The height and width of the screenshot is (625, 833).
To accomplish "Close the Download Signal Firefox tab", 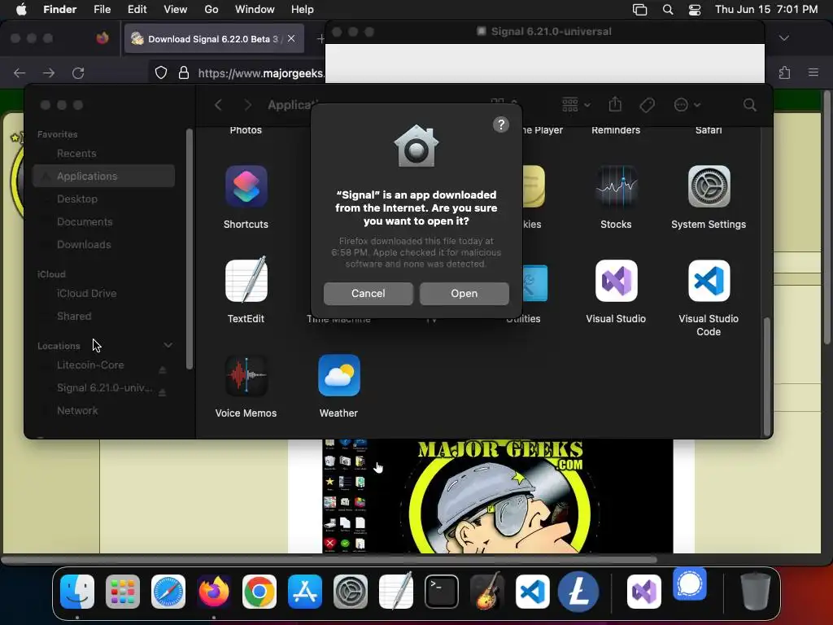I will pos(291,38).
